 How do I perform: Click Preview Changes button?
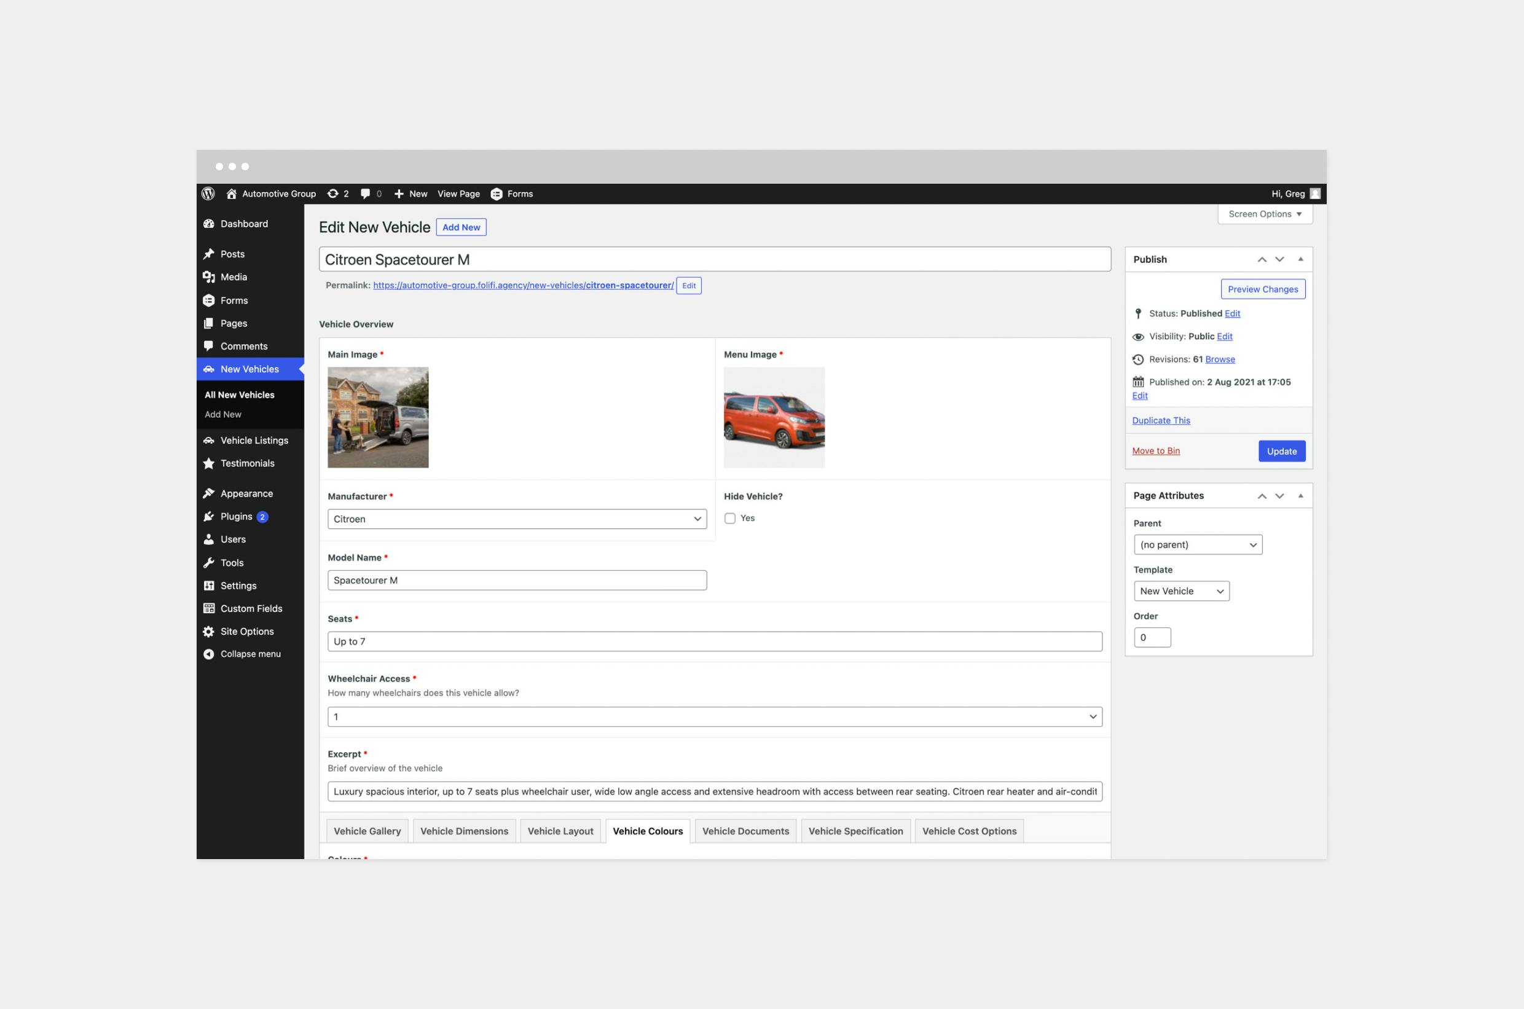pos(1263,289)
